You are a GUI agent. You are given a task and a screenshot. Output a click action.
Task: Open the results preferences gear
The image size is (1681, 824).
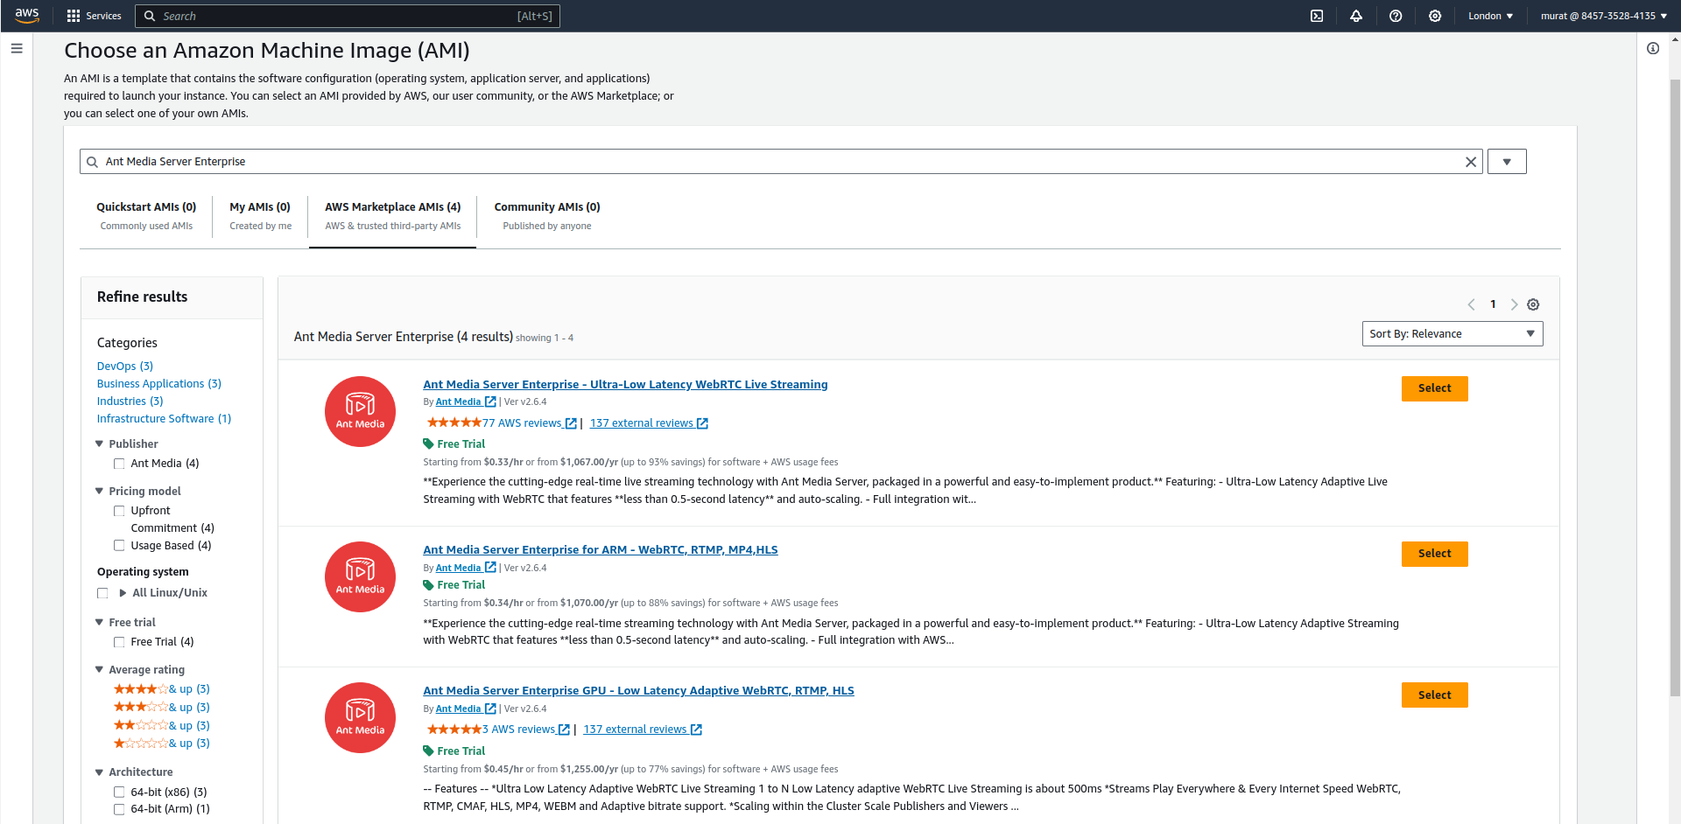point(1533,304)
